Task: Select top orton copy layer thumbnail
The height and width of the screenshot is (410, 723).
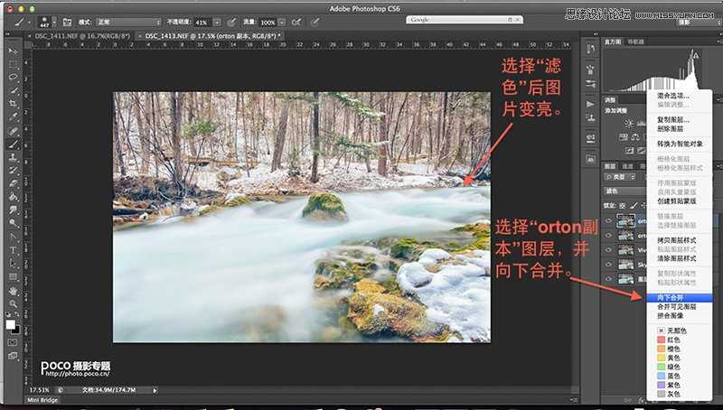Action: (x=625, y=220)
